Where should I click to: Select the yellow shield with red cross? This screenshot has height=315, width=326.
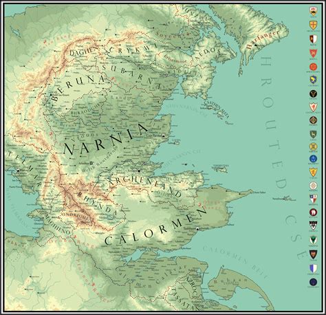pos(313,25)
